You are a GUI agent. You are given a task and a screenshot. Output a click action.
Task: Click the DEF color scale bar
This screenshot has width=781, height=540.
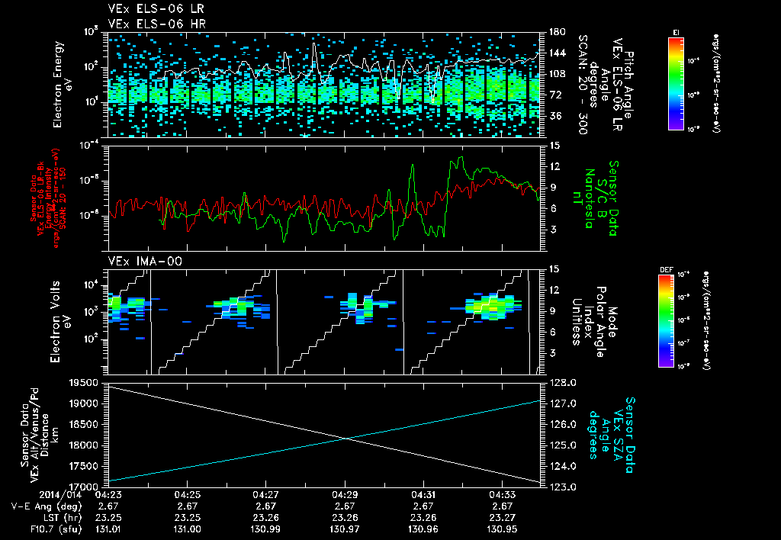pos(666,321)
